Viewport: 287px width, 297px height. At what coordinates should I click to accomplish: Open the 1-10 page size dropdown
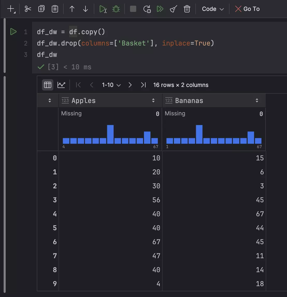click(111, 85)
